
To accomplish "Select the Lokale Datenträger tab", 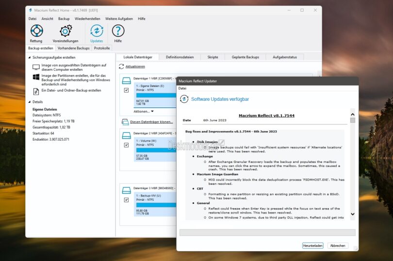I will click(x=138, y=57).
